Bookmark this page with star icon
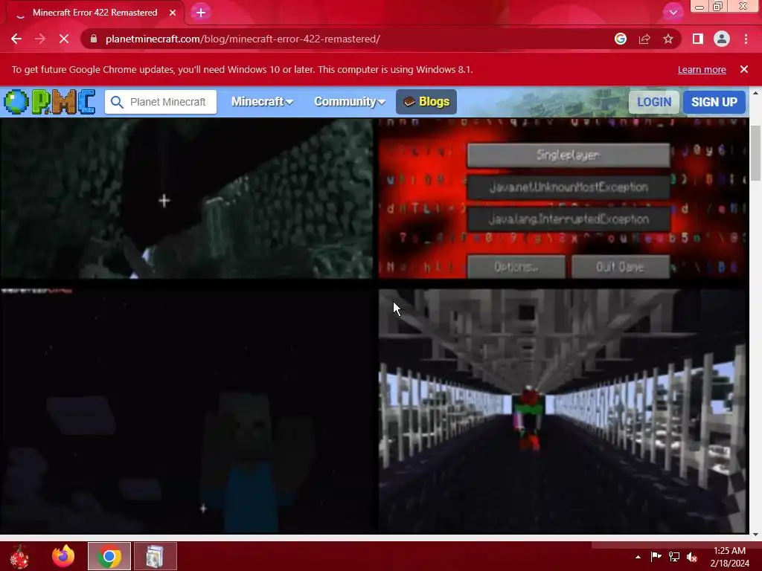 coord(668,39)
